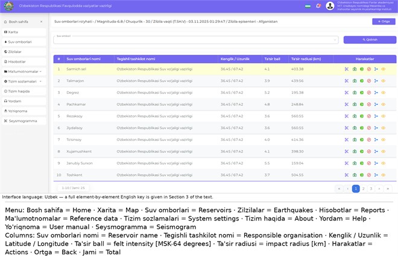Click the red compass icon in Xujamushkent row
The width and height of the screenshot is (398, 256).
[369, 152]
